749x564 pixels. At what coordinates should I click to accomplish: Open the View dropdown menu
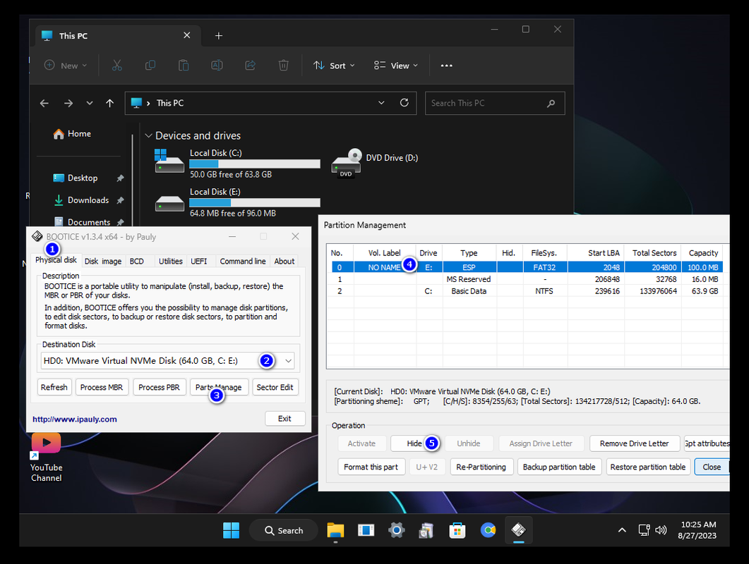coord(396,66)
